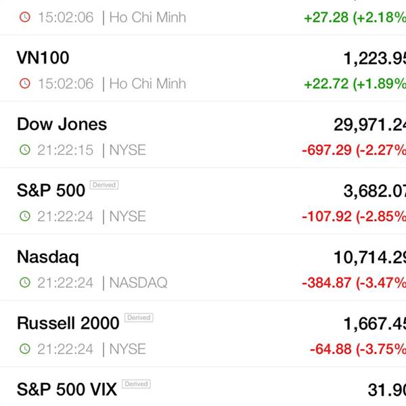The height and width of the screenshot is (406, 406).
Task: Click the red clock icon for VN100
Action: (x=25, y=84)
